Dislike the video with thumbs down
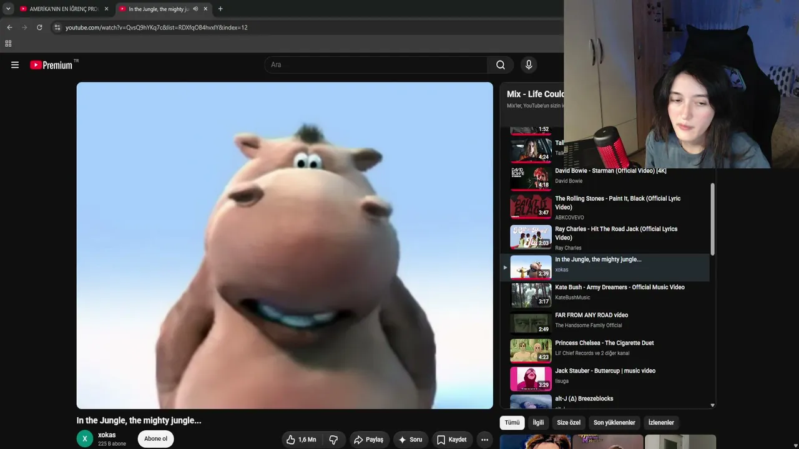This screenshot has height=449, width=799. [x=333, y=440]
